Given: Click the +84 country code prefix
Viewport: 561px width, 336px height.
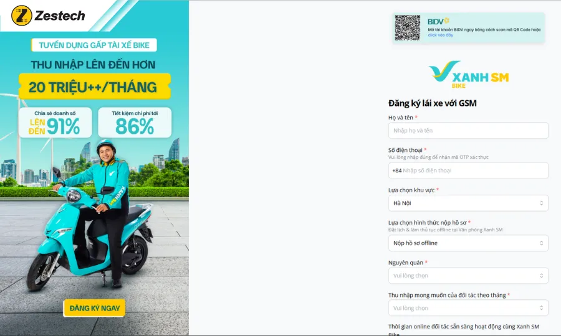Looking at the screenshot, I should pos(397,170).
